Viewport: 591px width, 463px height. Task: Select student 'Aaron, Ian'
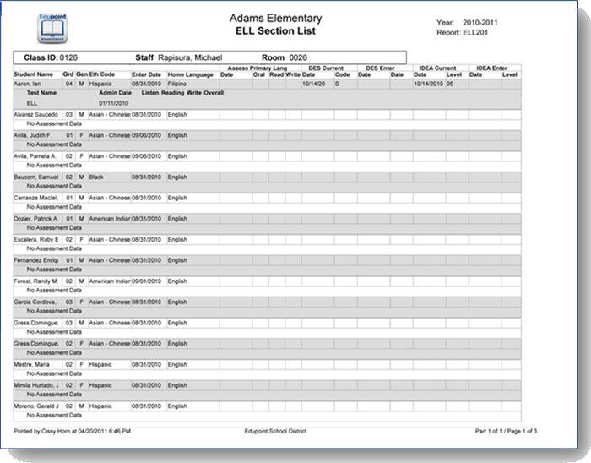coord(27,84)
